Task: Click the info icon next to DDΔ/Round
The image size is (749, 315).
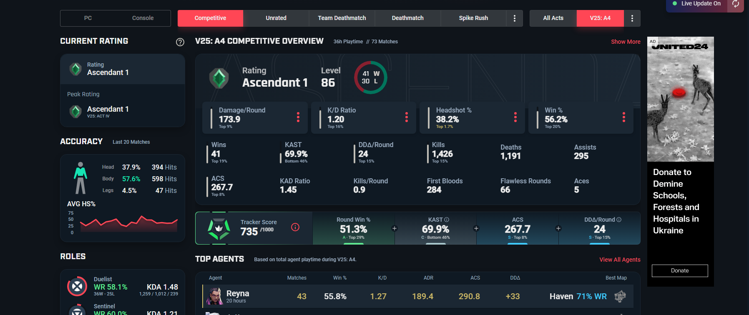Action: point(619,220)
